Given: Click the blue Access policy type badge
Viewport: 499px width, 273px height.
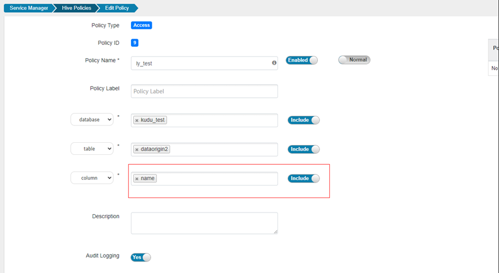Looking at the screenshot, I should click(x=141, y=25).
